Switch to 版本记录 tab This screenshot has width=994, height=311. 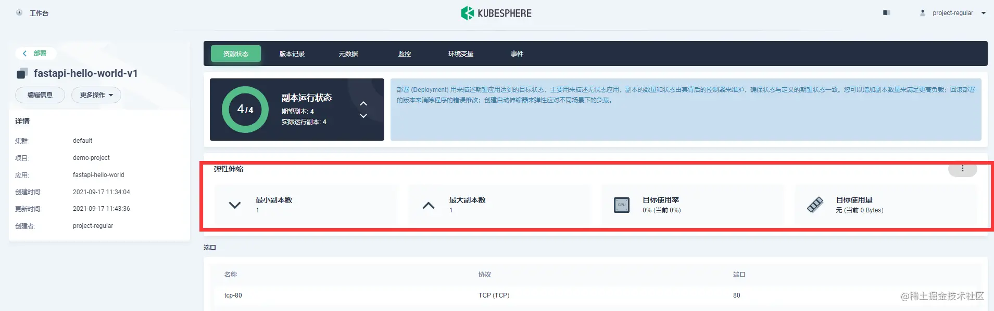pos(292,53)
